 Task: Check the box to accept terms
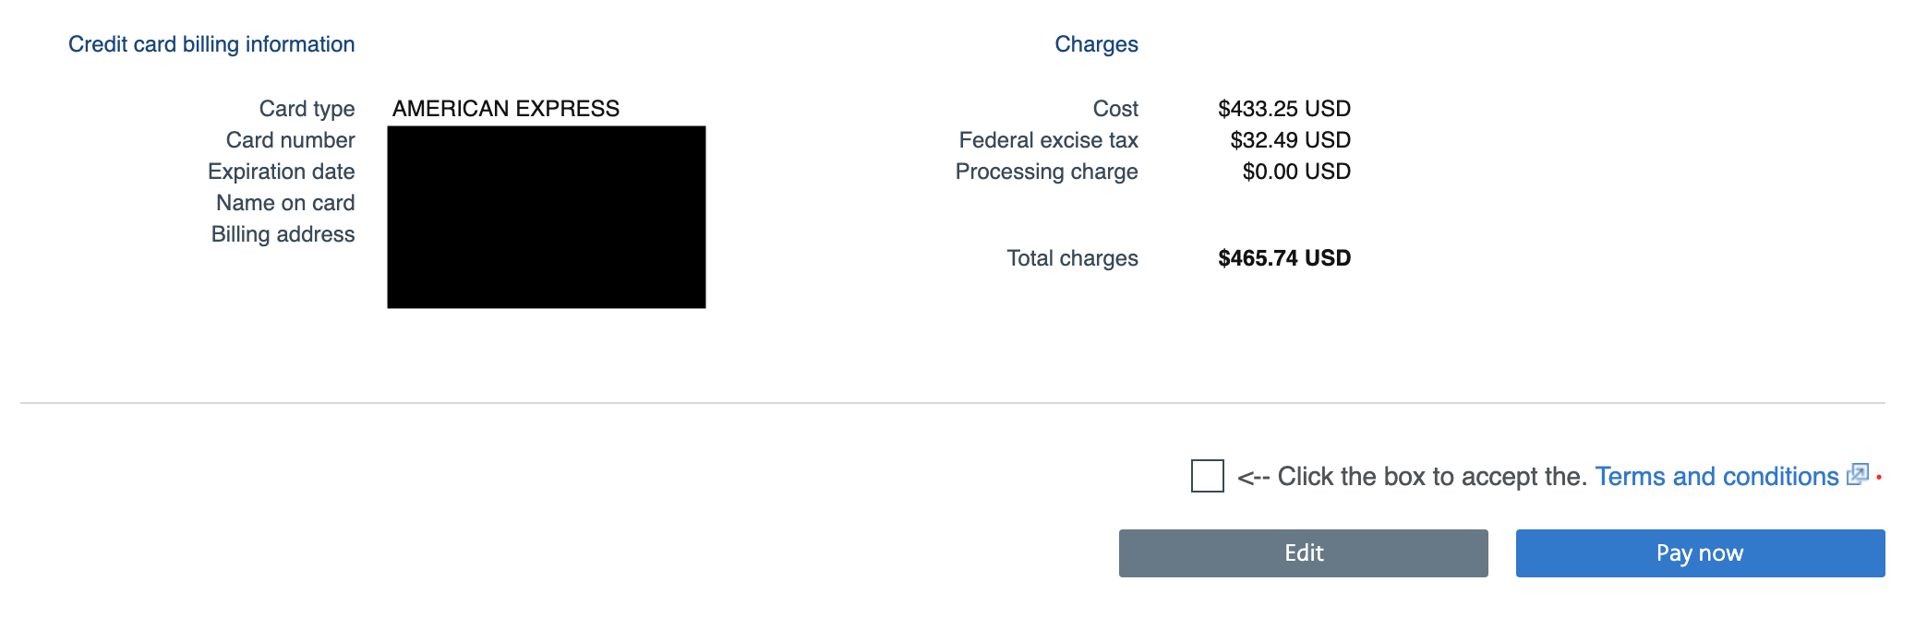pyautogui.click(x=1207, y=476)
